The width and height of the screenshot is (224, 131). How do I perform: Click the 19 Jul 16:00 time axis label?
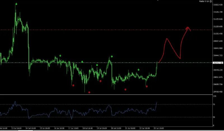(x=102, y=128)
